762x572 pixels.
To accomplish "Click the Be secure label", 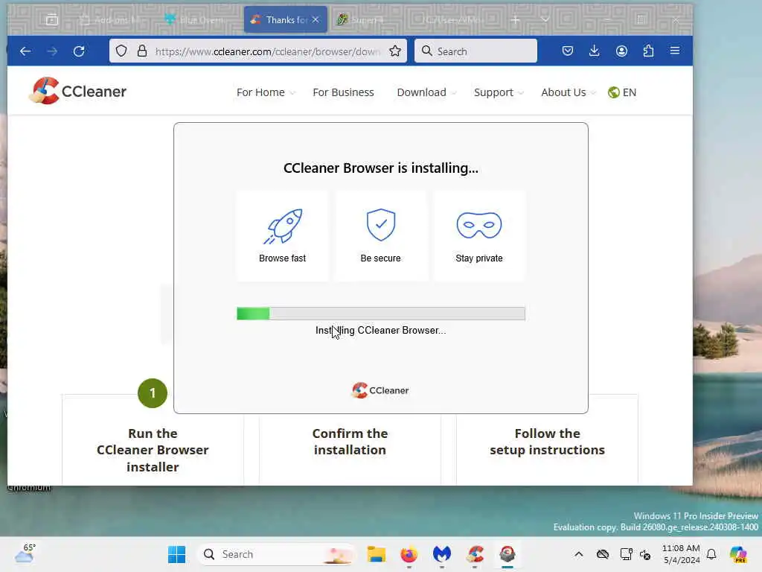I will pyautogui.click(x=380, y=258).
